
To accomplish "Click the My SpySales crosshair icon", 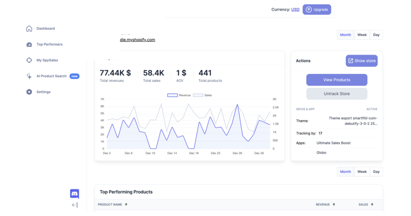I will pyautogui.click(x=29, y=60).
